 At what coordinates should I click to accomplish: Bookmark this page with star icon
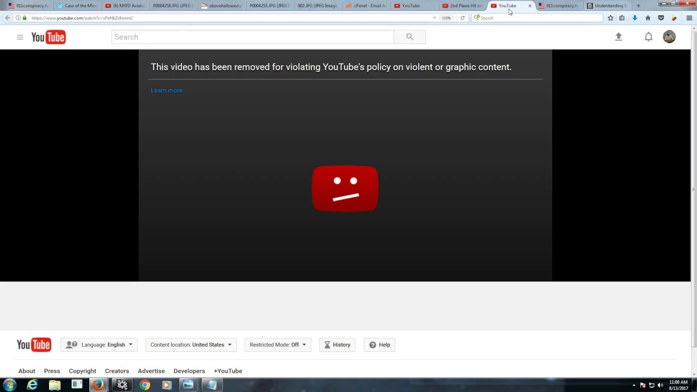coord(610,18)
